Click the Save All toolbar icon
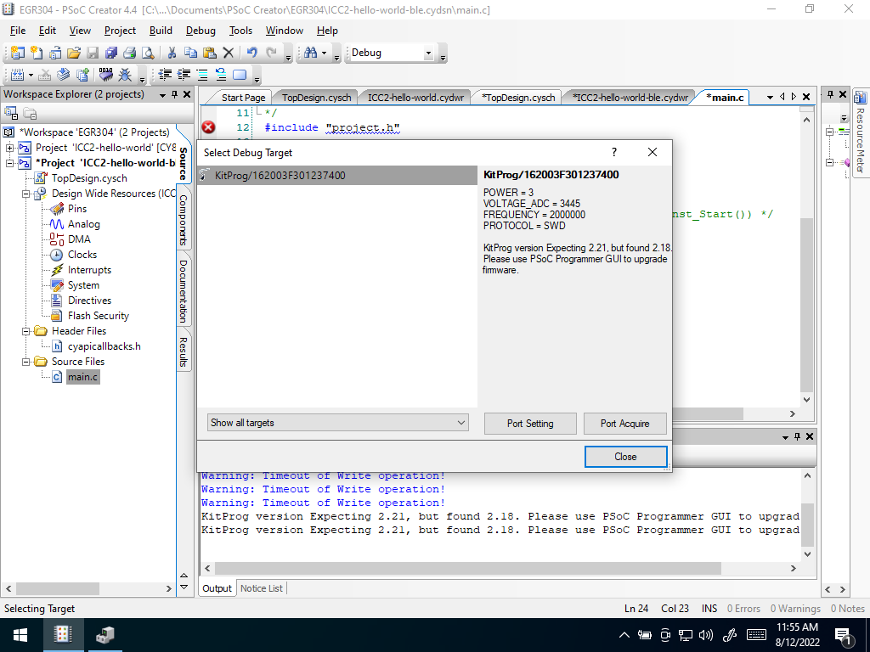Screen dimensions: 870x652 tap(111, 53)
